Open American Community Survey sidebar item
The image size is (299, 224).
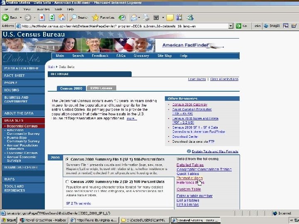[x=23, y=132]
